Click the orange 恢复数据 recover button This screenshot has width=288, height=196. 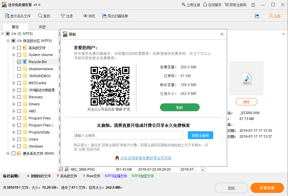coord(267,188)
